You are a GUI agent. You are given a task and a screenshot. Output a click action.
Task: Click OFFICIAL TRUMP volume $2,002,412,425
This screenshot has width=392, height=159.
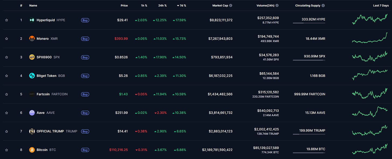tap(267, 129)
